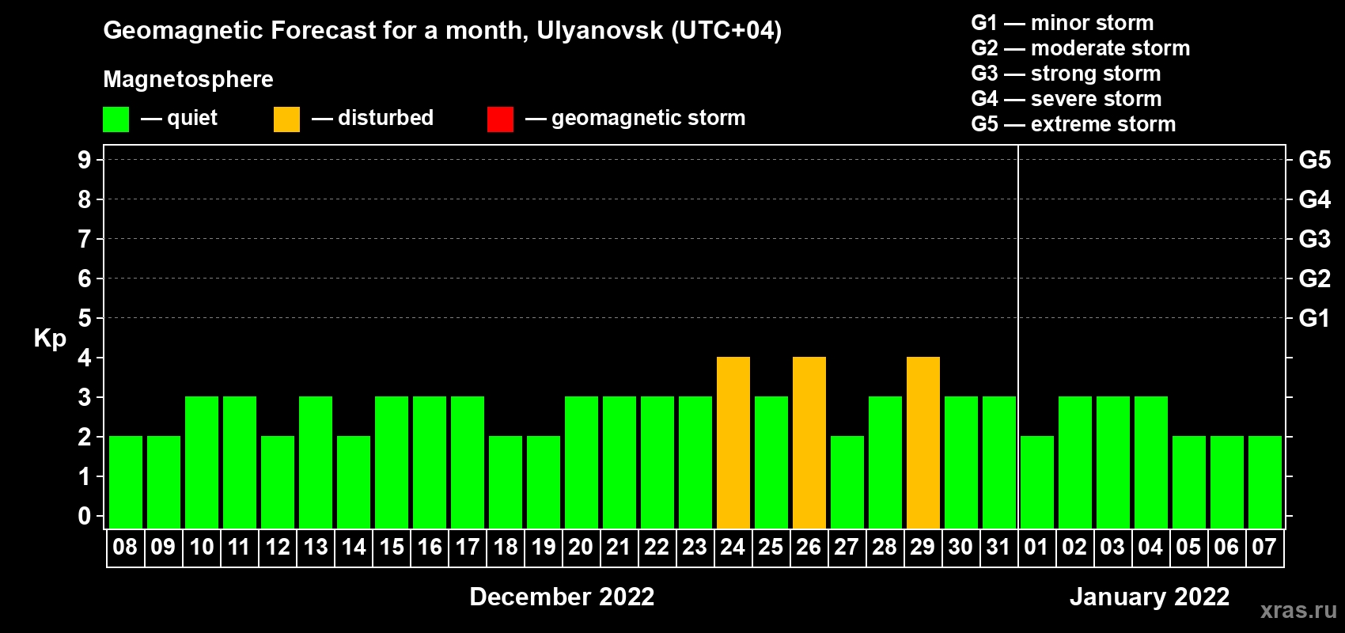This screenshot has width=1345, height=633.
Task: Select the orange bar for December 24
Action: [733, 442]
